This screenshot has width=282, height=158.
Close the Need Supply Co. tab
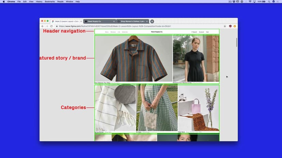click(x=114, y=21)
